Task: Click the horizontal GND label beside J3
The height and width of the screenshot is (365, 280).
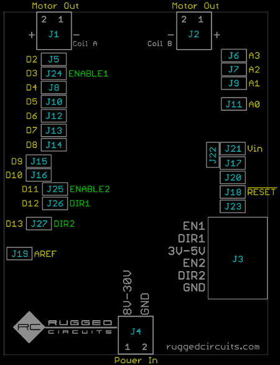Action: 194,288
